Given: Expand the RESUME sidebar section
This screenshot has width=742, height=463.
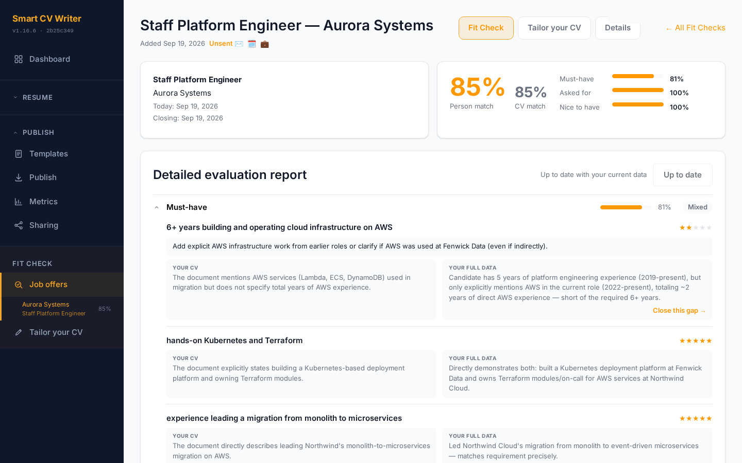Looking at the screenshot, I should tap(62, 97).
